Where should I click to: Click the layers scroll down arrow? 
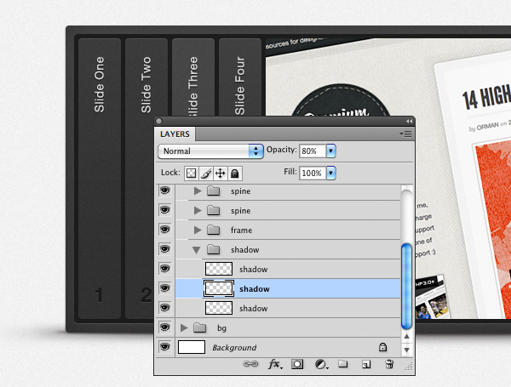click(x=406, y=350)
